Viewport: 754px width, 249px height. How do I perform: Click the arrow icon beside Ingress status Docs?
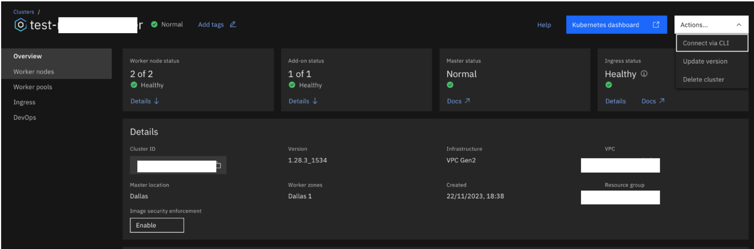coord(662,101)
